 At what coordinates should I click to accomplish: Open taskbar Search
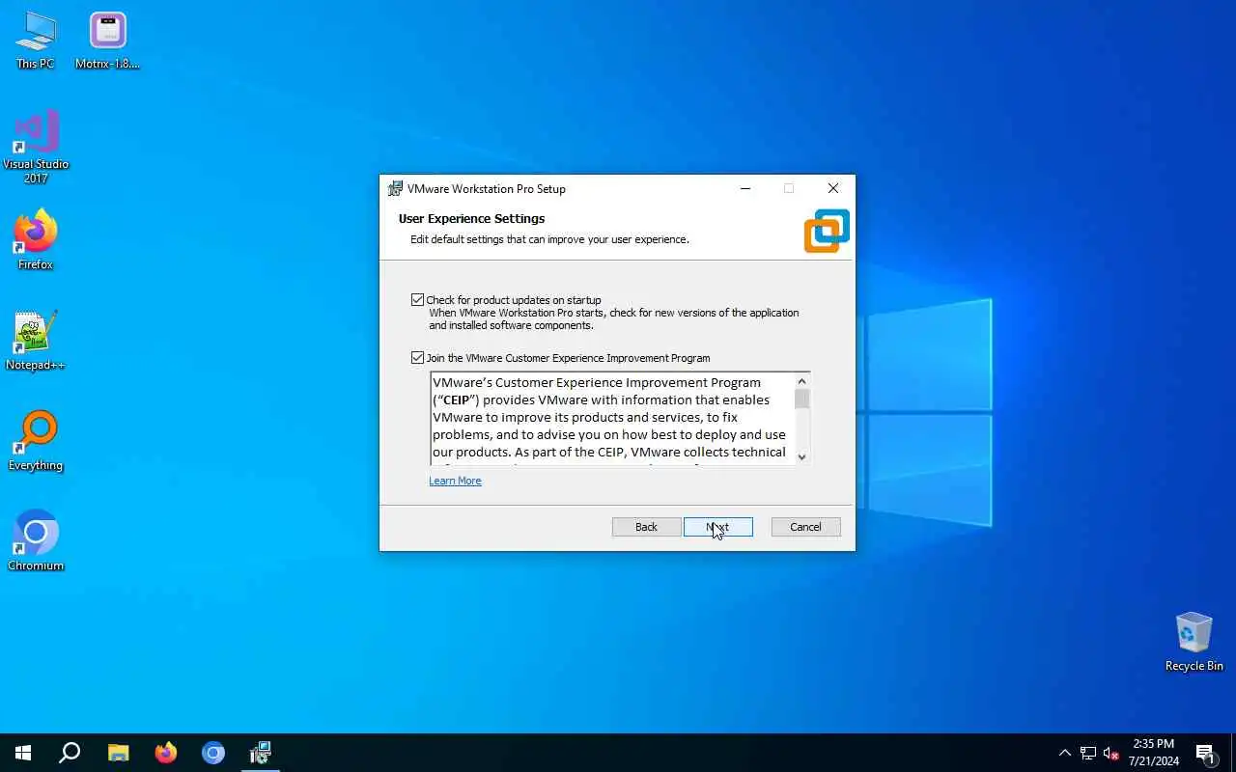[70, 753]
